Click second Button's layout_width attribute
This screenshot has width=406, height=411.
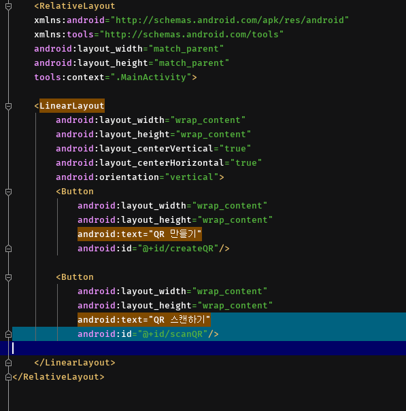pyautogui.click(x=173, y=291)
